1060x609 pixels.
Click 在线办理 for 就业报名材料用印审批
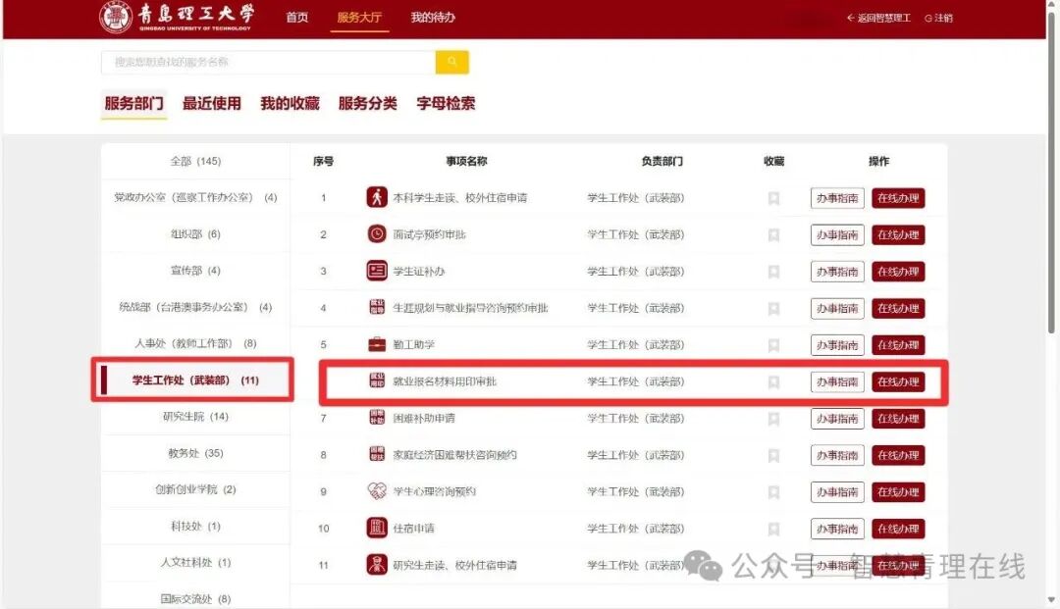898,382
